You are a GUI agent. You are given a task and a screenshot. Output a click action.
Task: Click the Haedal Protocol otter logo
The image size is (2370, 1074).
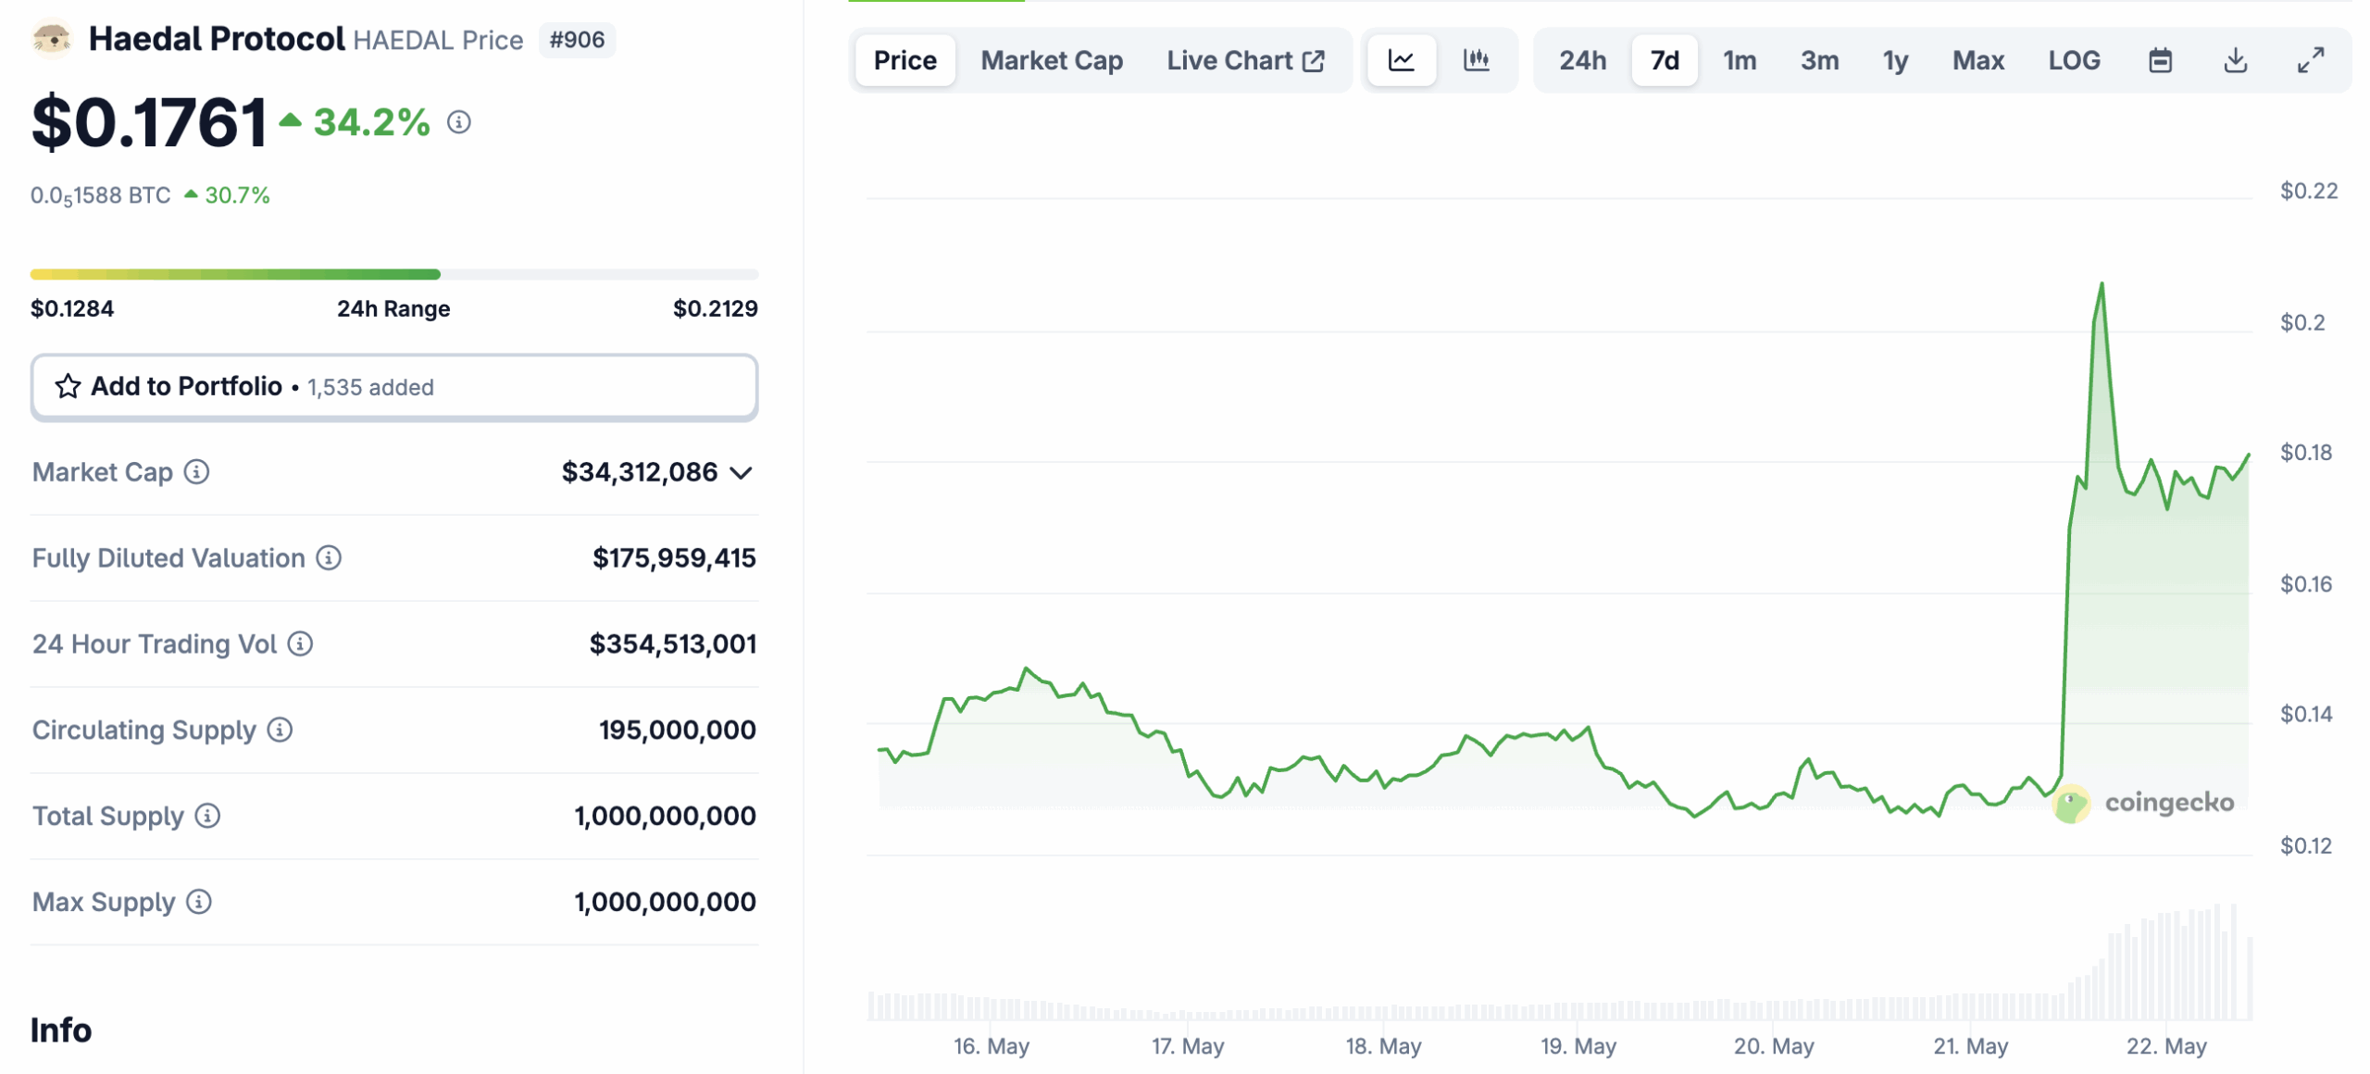[52, 40]
